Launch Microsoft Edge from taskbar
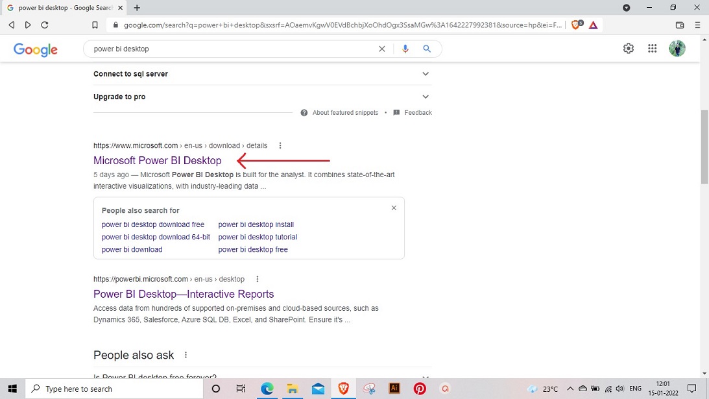This screenshot has width=709, height=399. [x=267, y=389]
